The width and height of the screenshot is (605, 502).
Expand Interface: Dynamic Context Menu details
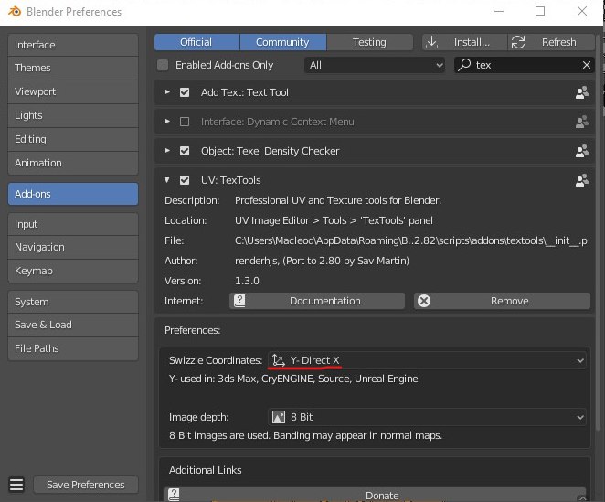[167, 122]
